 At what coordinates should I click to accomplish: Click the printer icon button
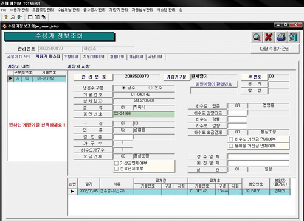pyautogui.click(x=282, y=37)
